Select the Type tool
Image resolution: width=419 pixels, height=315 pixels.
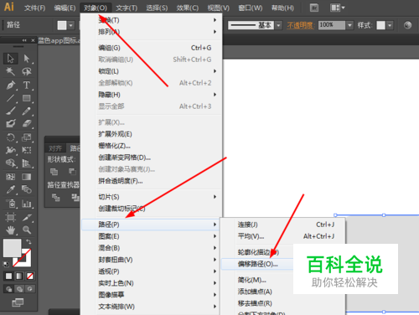(27, 85)
